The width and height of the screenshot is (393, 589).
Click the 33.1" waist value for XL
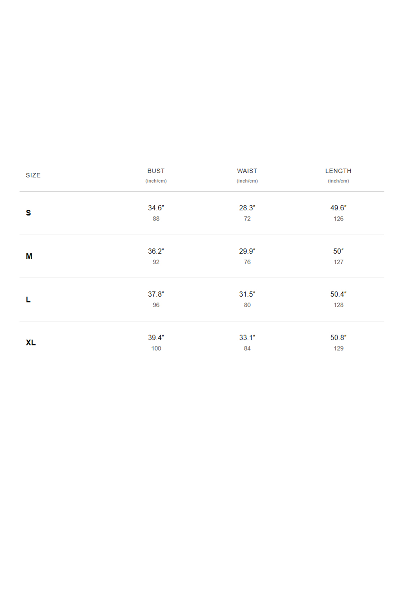tap(247, 337)
